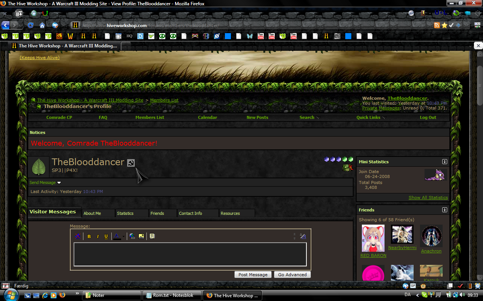Switch editor mode with the A icon
This screenshot has width=483, height=301.
[303, 236]
